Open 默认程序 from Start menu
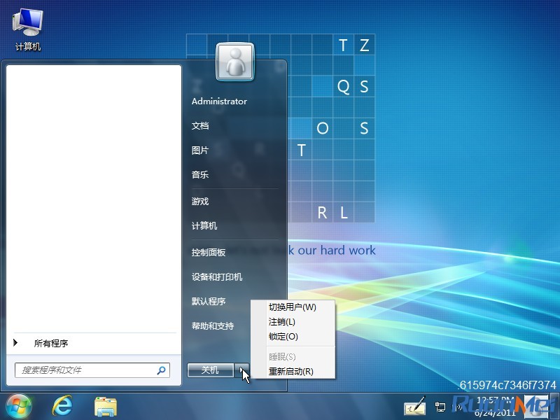Viewport: 560px width, 420px height. point(209,302)
